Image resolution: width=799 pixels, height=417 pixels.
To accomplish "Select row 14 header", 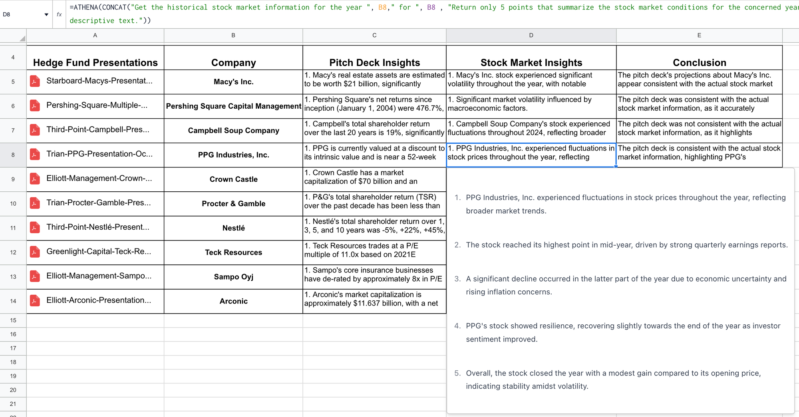I will click(x=13, y=301).
